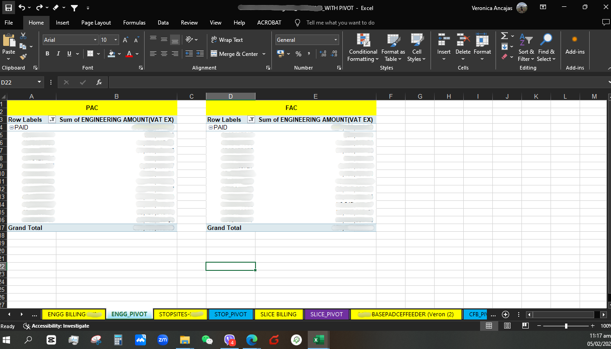The height and width of the screenshot is (349, 611).
Task: Click the Tell me what you want search
Action: tap(340, 22)
